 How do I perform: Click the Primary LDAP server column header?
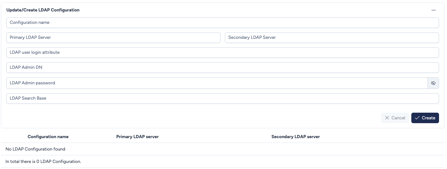click(137, 137)
